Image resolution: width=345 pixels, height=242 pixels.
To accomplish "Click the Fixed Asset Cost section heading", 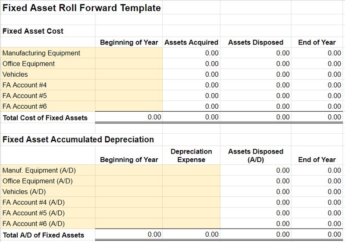I will tap(33, 31).
